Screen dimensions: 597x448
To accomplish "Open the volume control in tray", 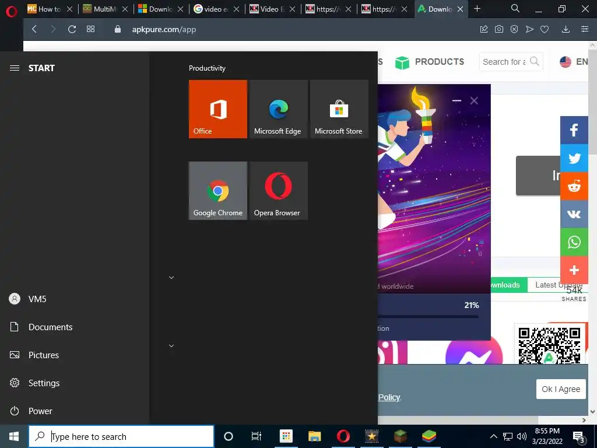I will (522, 436).
